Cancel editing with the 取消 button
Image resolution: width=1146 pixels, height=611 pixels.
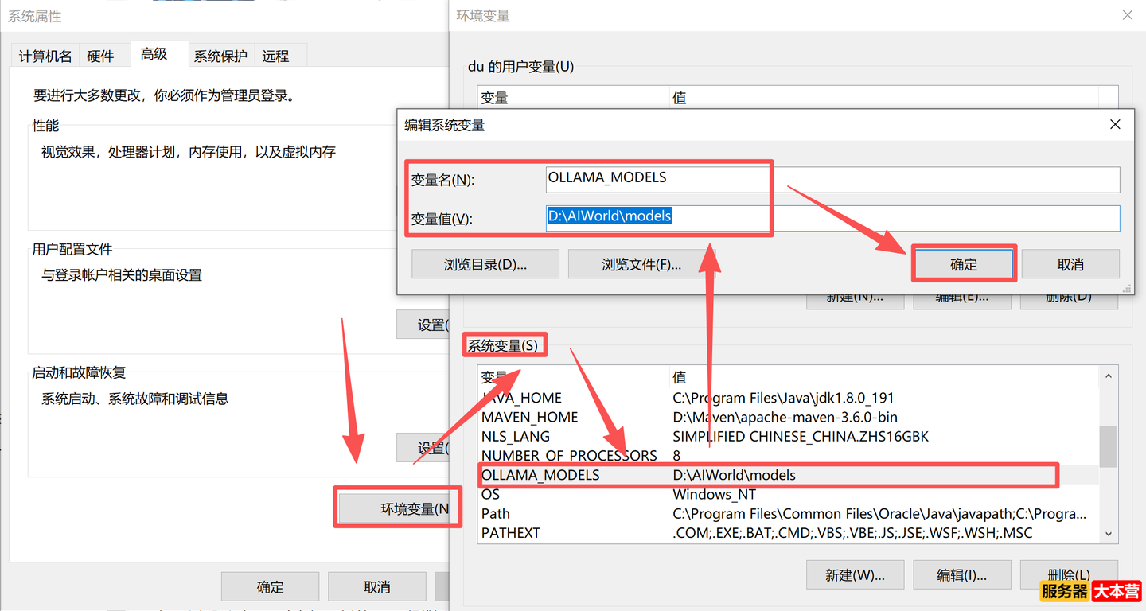[x=1070, y=263]
